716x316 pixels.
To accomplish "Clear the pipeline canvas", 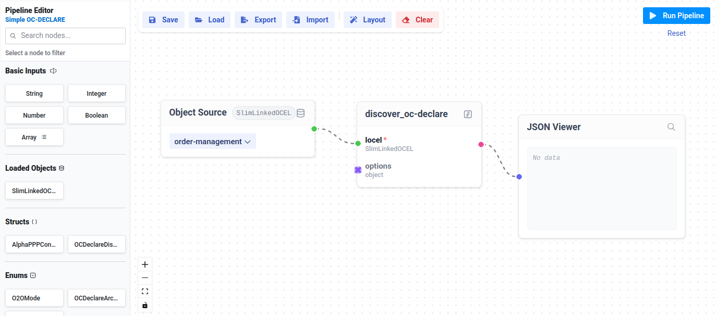I will pos(417,20).
